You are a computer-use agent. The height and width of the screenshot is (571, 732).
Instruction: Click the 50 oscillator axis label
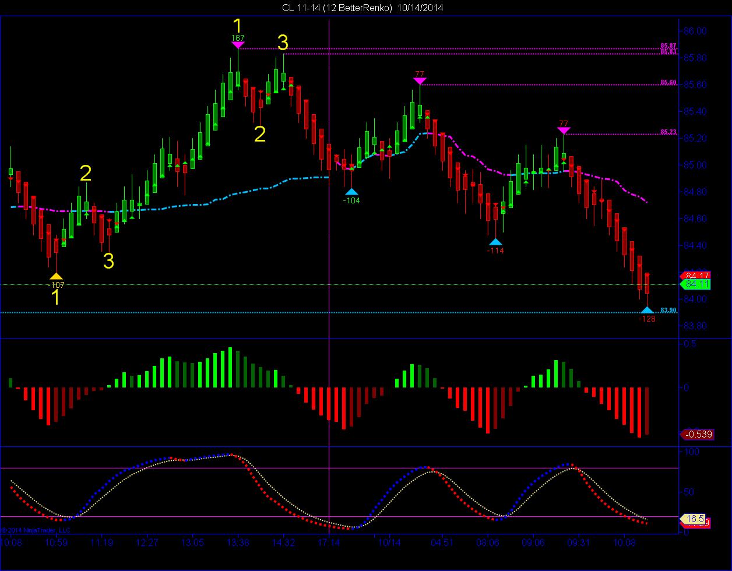click(x=690, y=492)
